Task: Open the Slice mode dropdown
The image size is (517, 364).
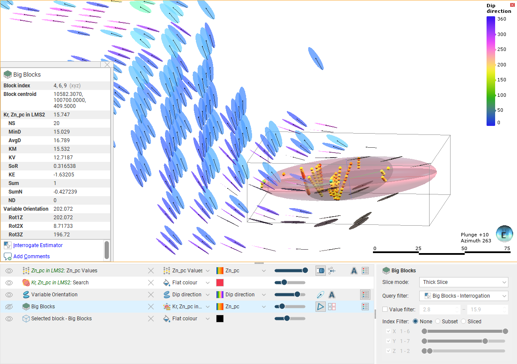Action: pyautogui.click(x=464, y=282)
